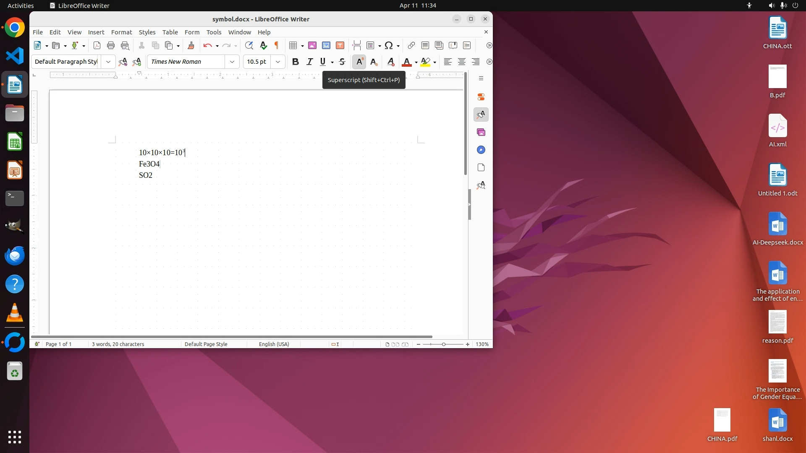Expand the font size dropdown
806x453 pixels.
click(x=277, y=62)
